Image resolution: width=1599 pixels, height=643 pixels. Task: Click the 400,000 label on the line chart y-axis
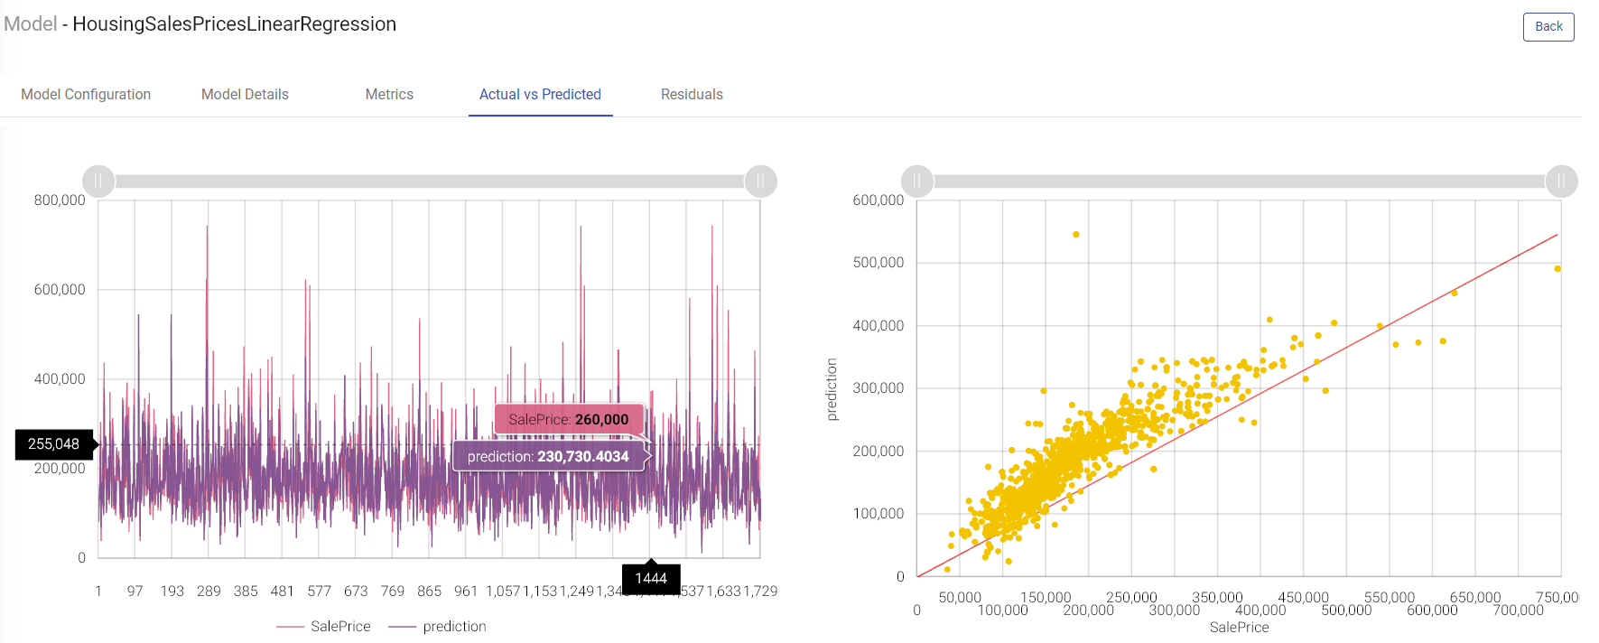[x=60, y=378]
